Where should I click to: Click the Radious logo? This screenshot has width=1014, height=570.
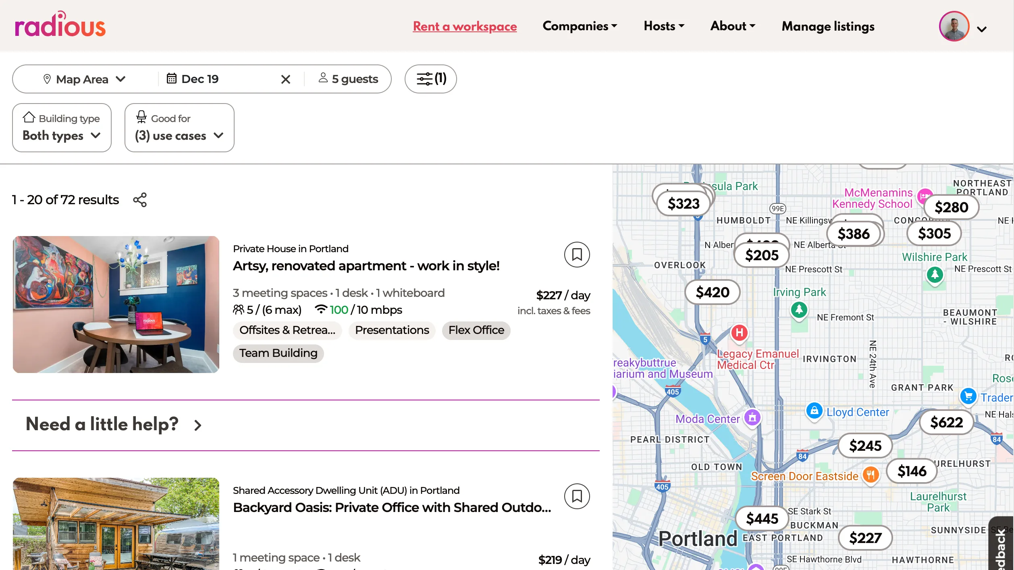point(60,25)
